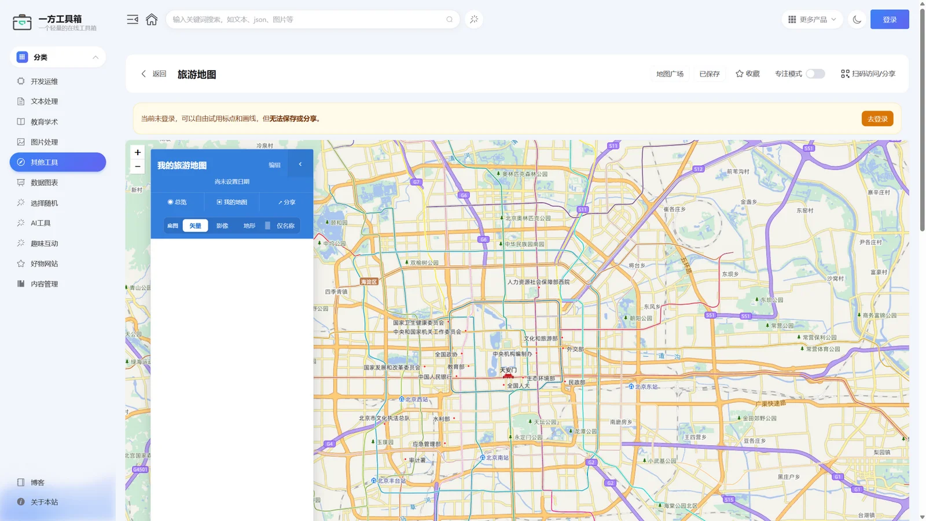The height and width of the screenshot is (521, 926).
Task: Switch the base map to 矢量
Action: (195, 226)
